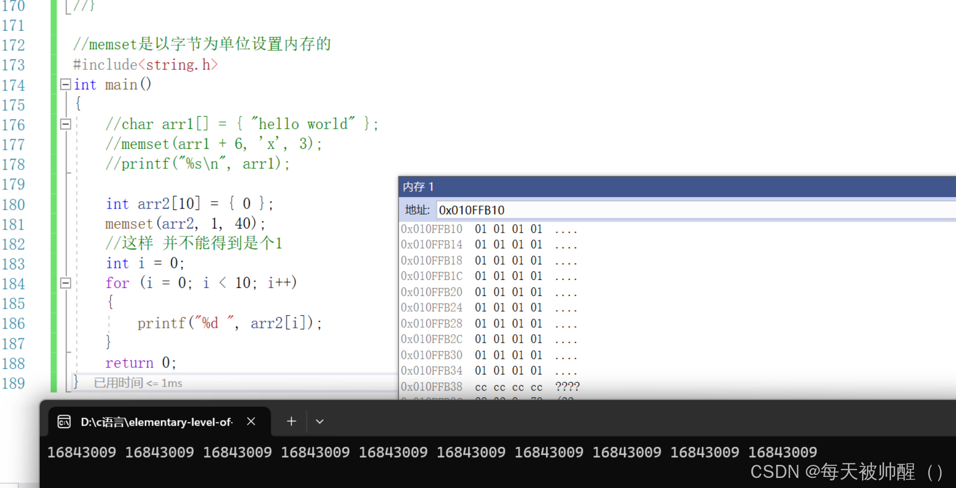Click the return 0; statement
Image resolution: width=956 pixels, height=488 pixels.
coord(141,363)
